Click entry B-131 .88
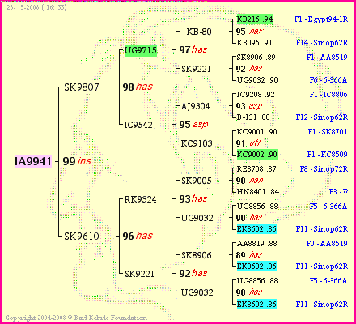 point(253,117)
